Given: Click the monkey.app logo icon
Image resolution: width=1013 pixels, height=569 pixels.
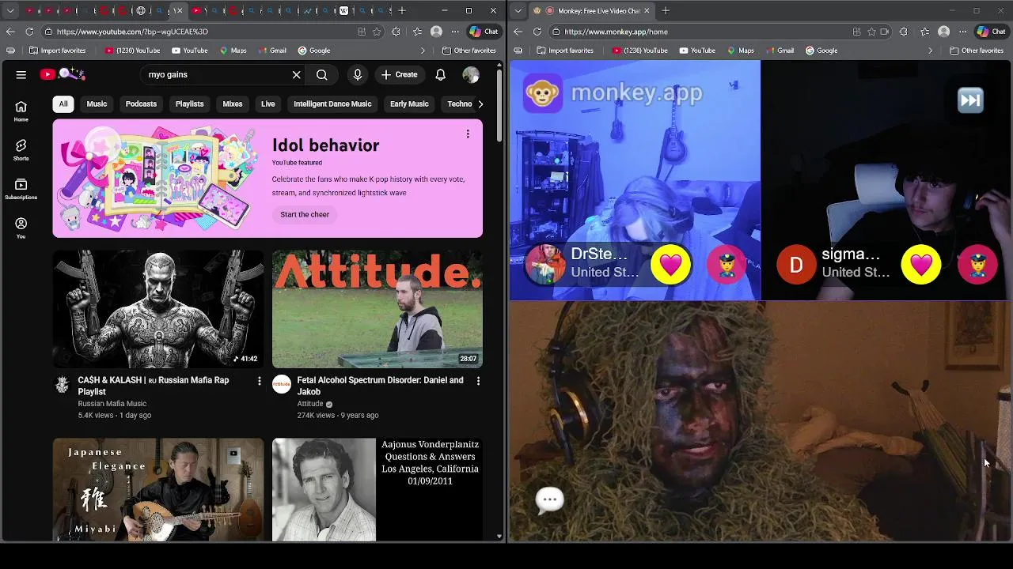Looking at the screenshot, I should click(543, 93).
